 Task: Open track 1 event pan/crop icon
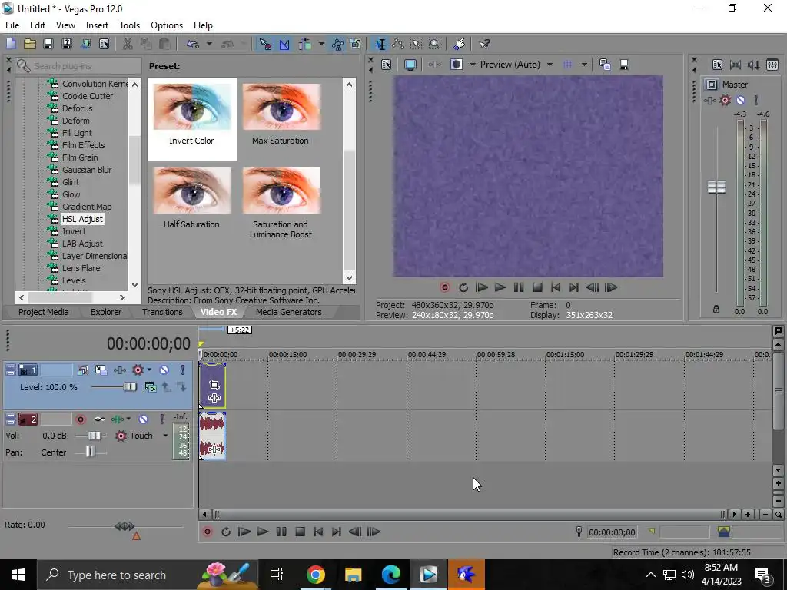tap(214, 385)
